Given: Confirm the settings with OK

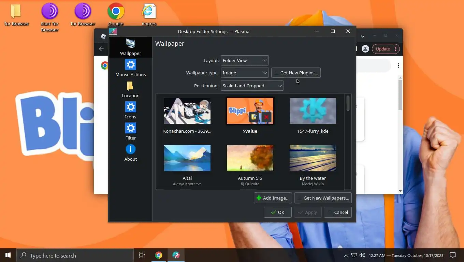Looking at the screenshot, I should (278, 212).
